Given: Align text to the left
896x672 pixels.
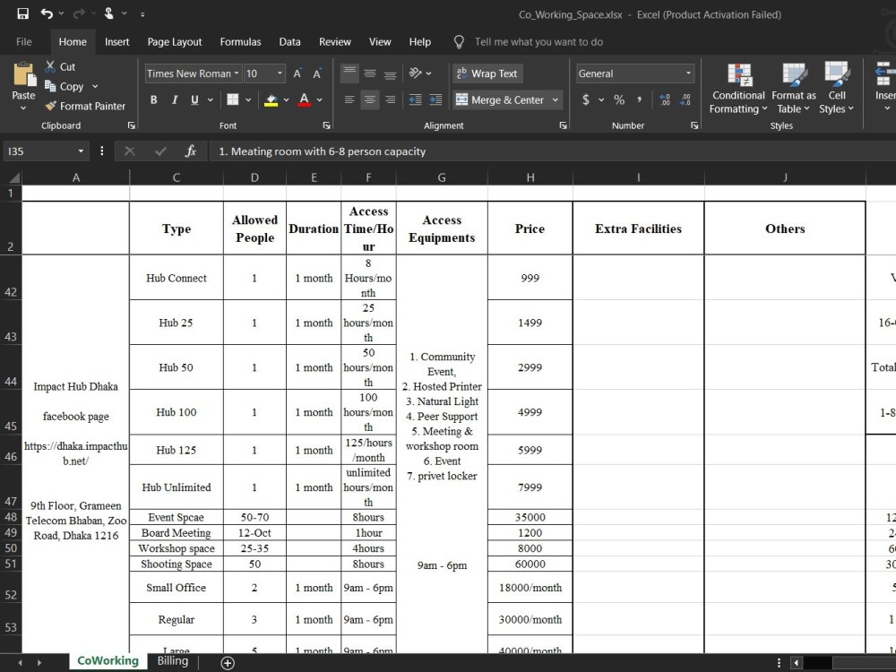Looking at the screenshot, I should click(x=349, y=99).
